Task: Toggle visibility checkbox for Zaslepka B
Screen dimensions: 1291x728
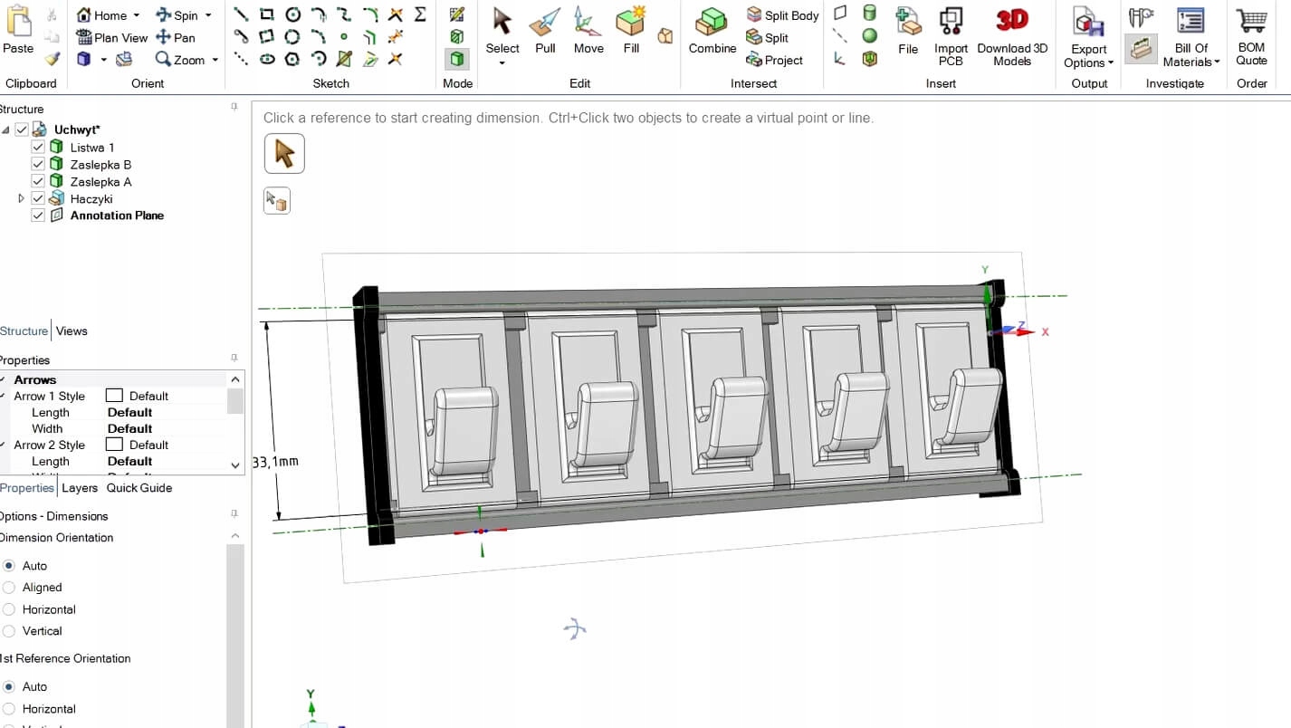Action: pyautogui.click(x=38, y=164)
